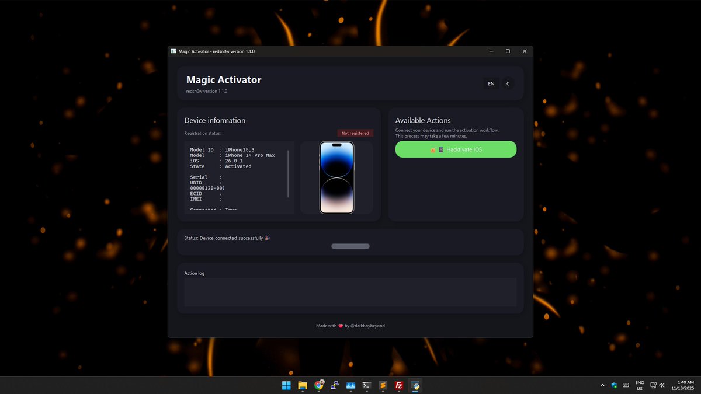
Task: Click the UDID label line
Action: pyautogui.click(x=206, y=182)
